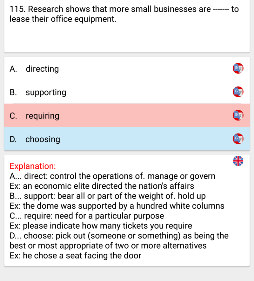The width and height of the screenshot is (254, 281).
Task: Click the letter A. label of first option
Action: pyautogui.click(x=13, y=69)
